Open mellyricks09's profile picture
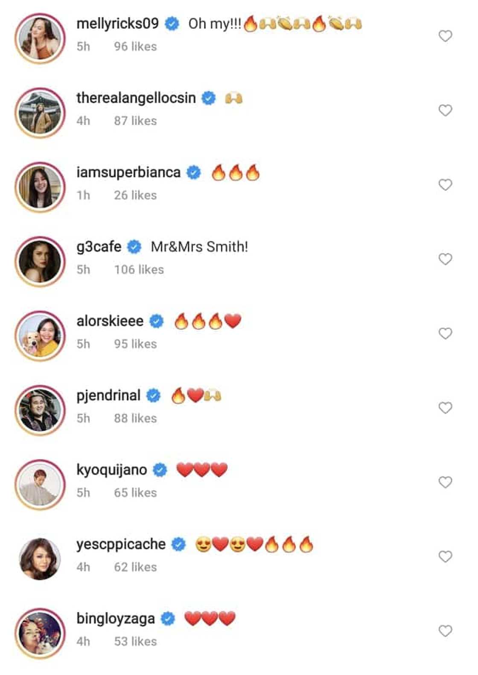The image size is (478, 675). [x=40, y=38]
